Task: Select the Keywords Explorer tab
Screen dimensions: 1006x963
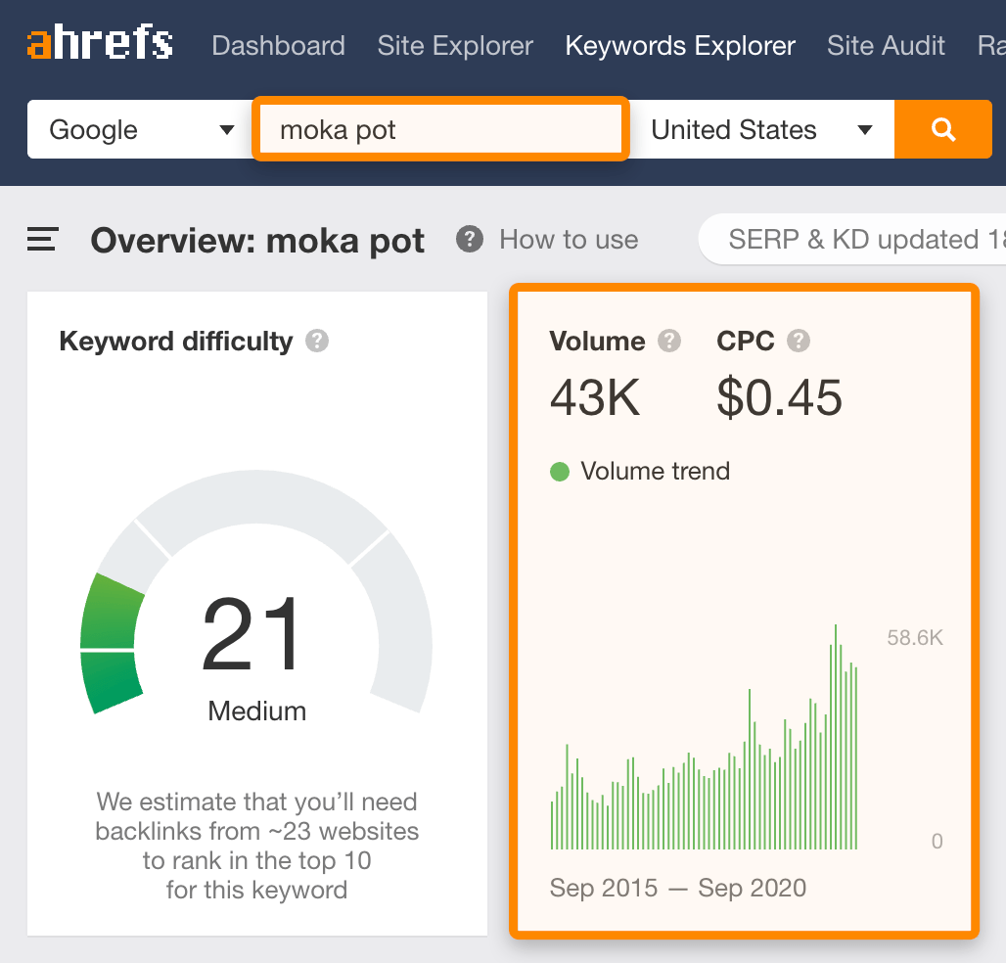Action: 680,46
